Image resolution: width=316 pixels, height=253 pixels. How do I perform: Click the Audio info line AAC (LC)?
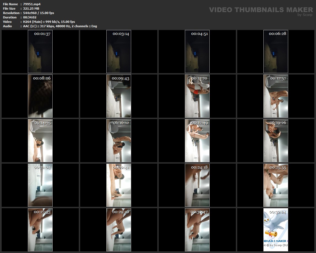point(60,26)
